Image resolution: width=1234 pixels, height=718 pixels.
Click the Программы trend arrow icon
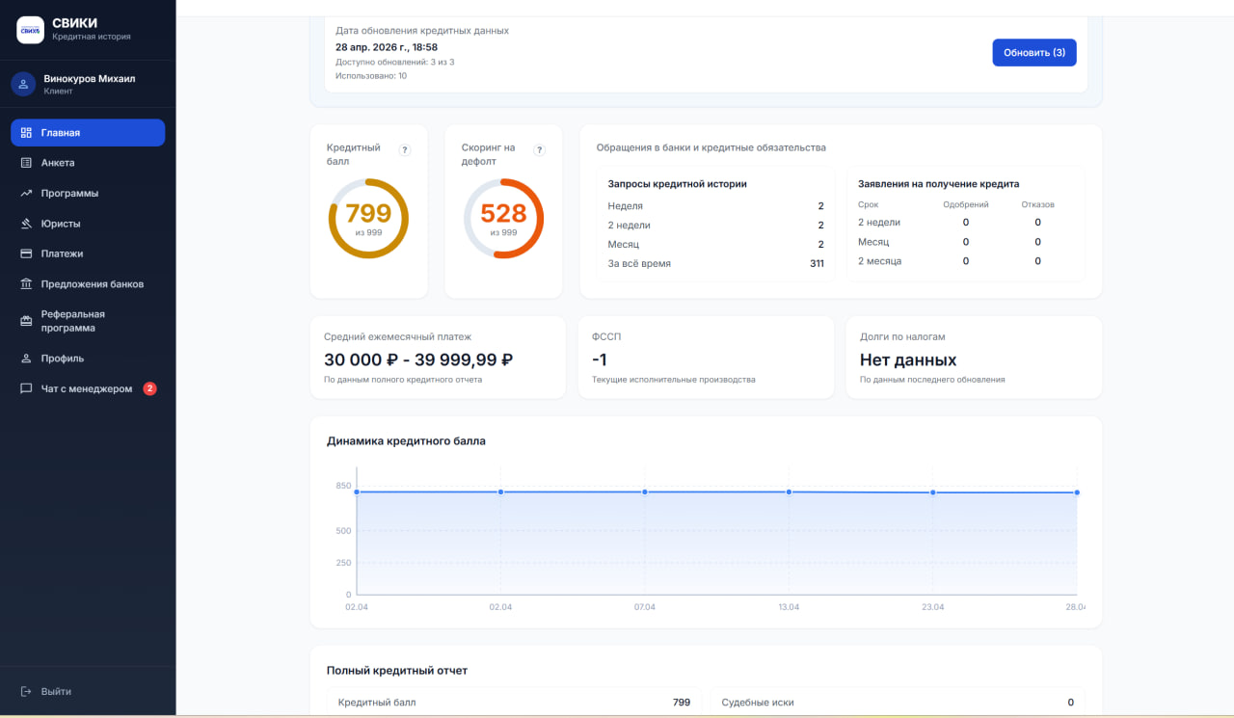tap(26, 193)
